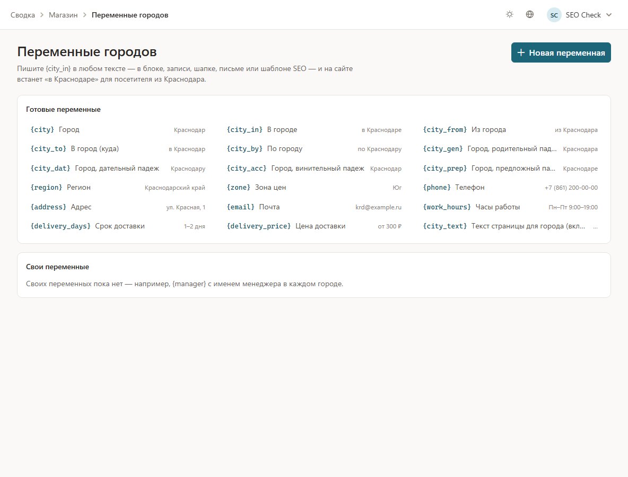This screenshot has width=628, height=477.
Task: Choose the {city_prep} variable code
Action: (444, 169)
